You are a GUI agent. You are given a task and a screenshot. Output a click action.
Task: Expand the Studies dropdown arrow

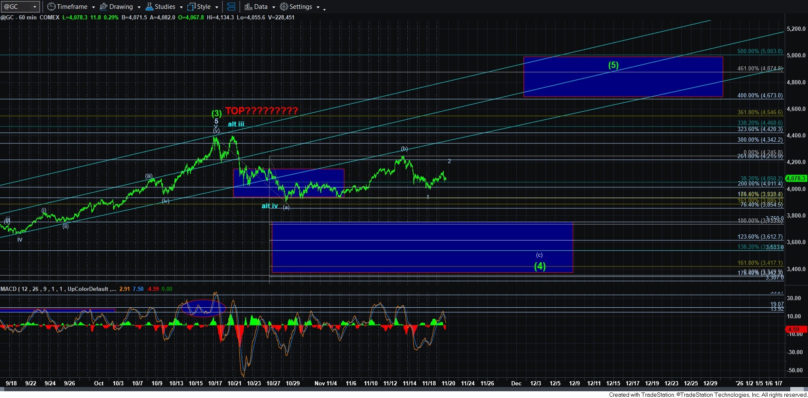pos(181,7)
